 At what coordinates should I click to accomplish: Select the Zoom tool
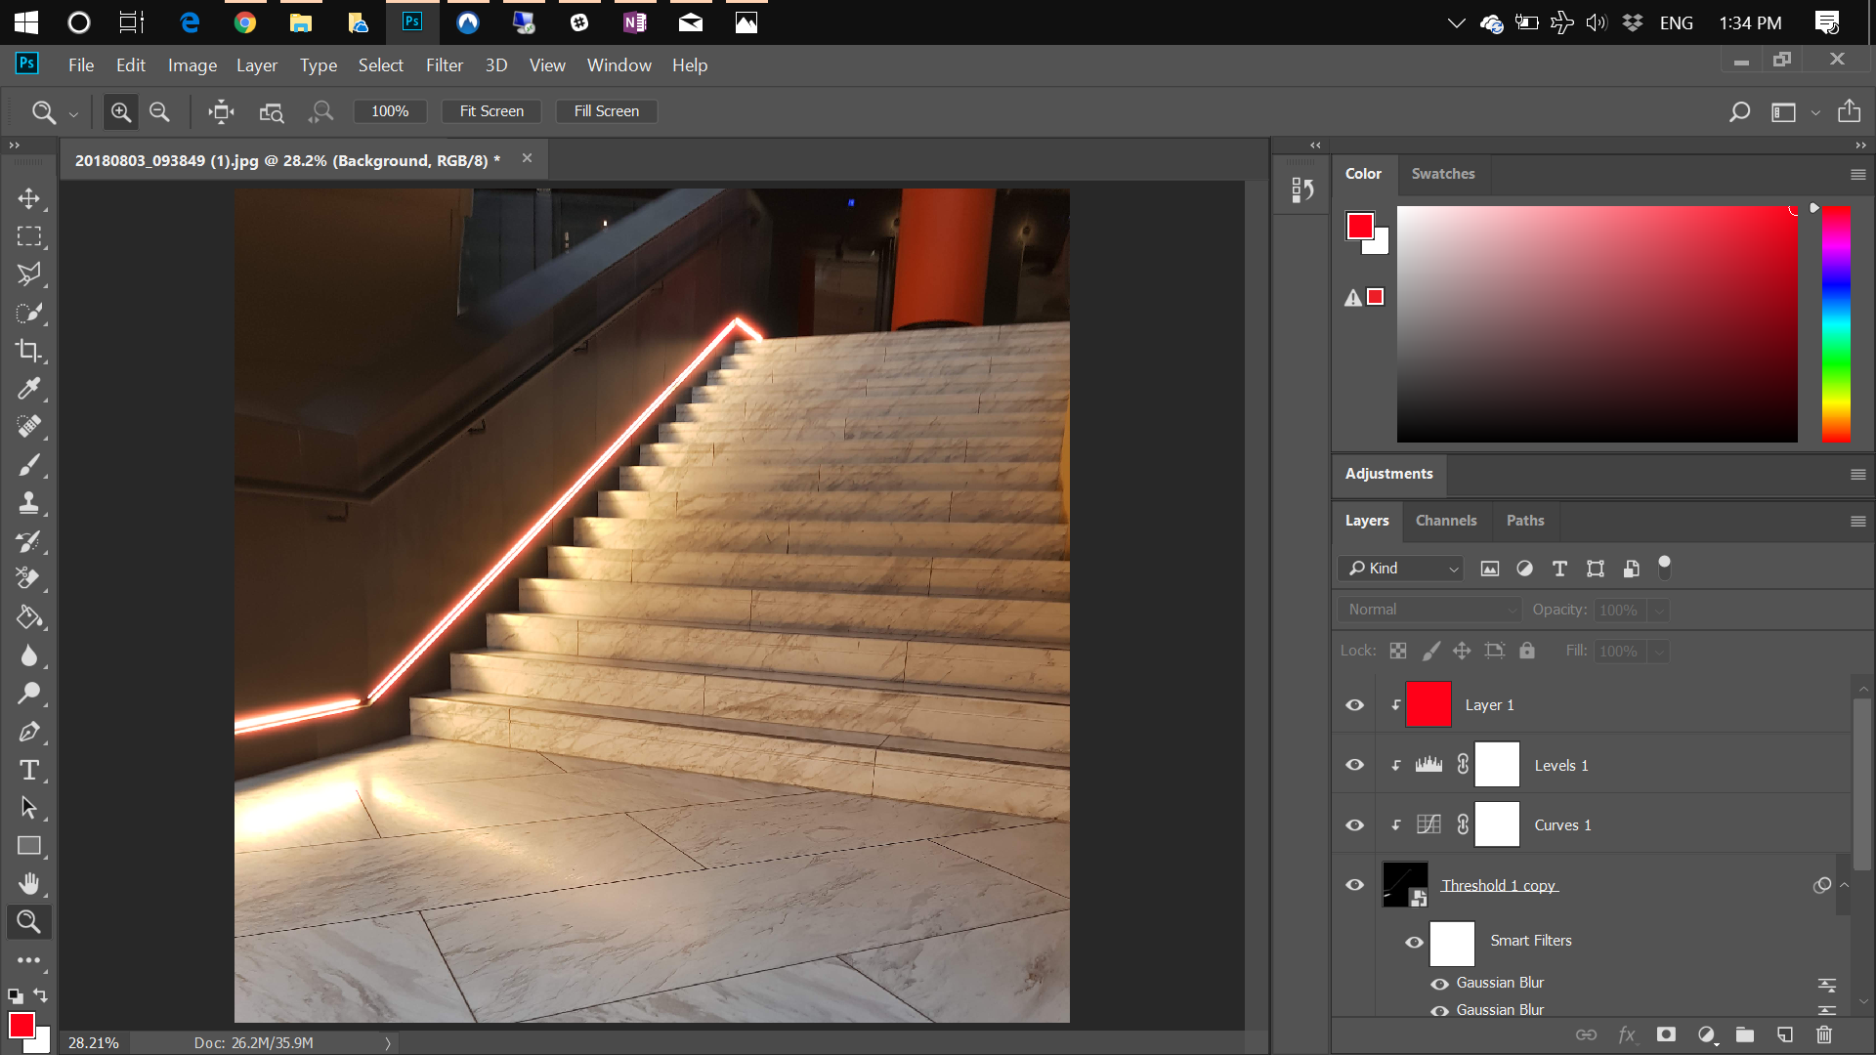click(29, 921)
